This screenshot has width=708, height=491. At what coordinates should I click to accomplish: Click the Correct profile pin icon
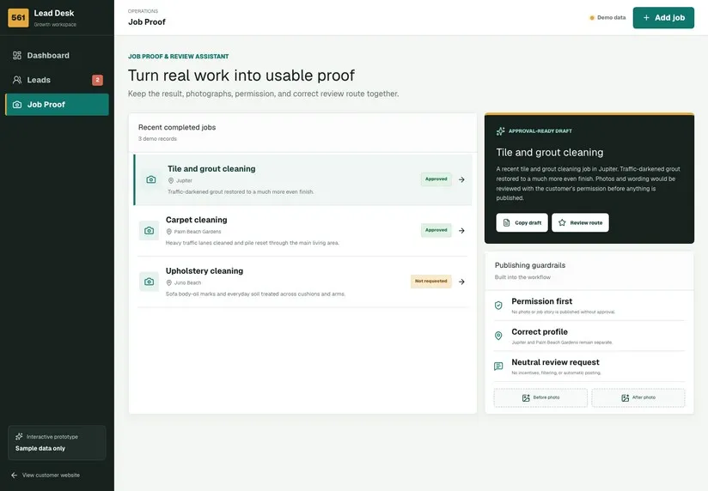pyautogui.click(x=498, y=336)
